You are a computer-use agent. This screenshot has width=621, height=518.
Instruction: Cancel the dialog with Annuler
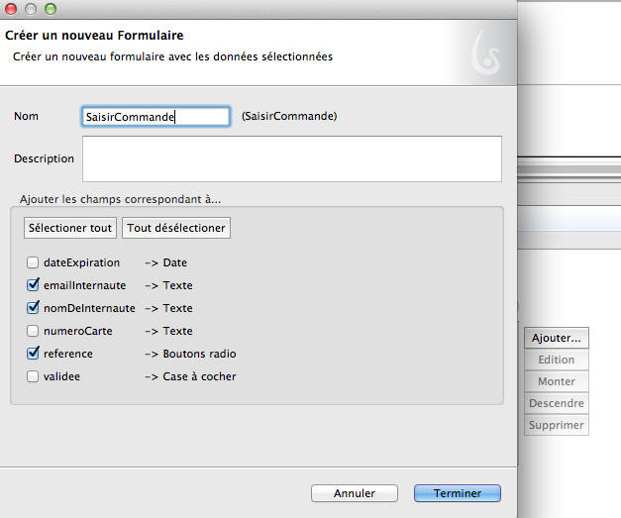pyautogui.click(x=354, y=493)
